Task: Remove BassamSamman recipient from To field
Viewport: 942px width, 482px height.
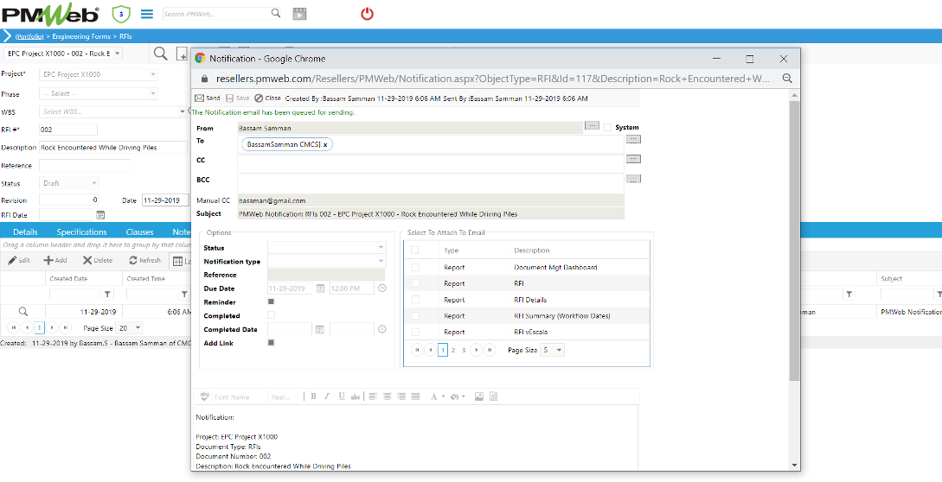Action: click(325, 144)
